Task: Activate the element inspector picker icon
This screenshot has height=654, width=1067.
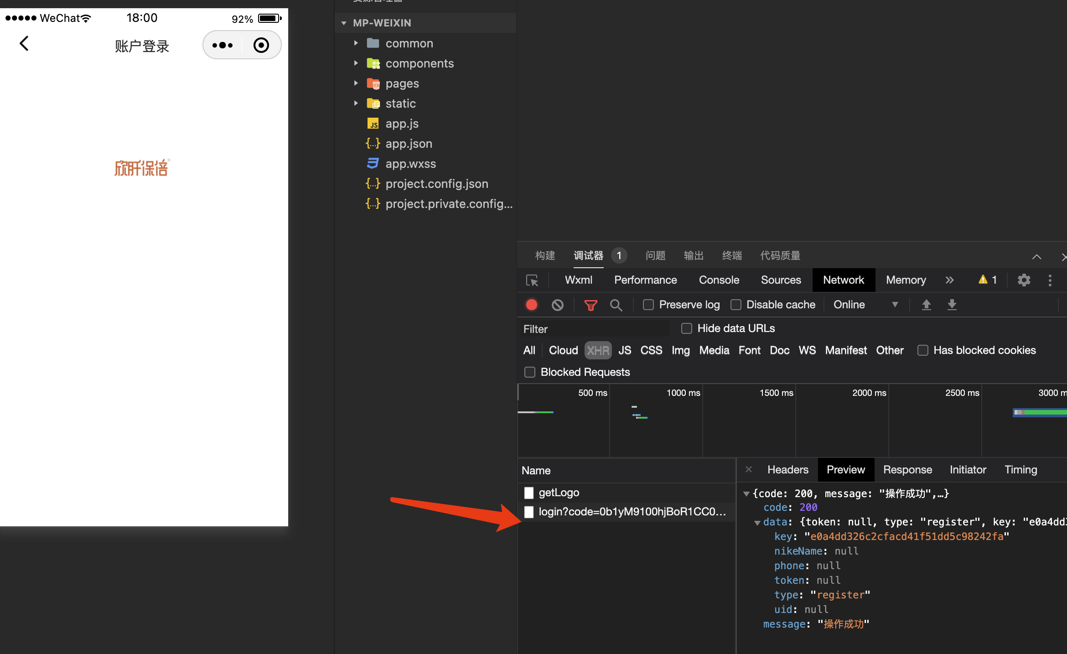Action: click(532, 280)
